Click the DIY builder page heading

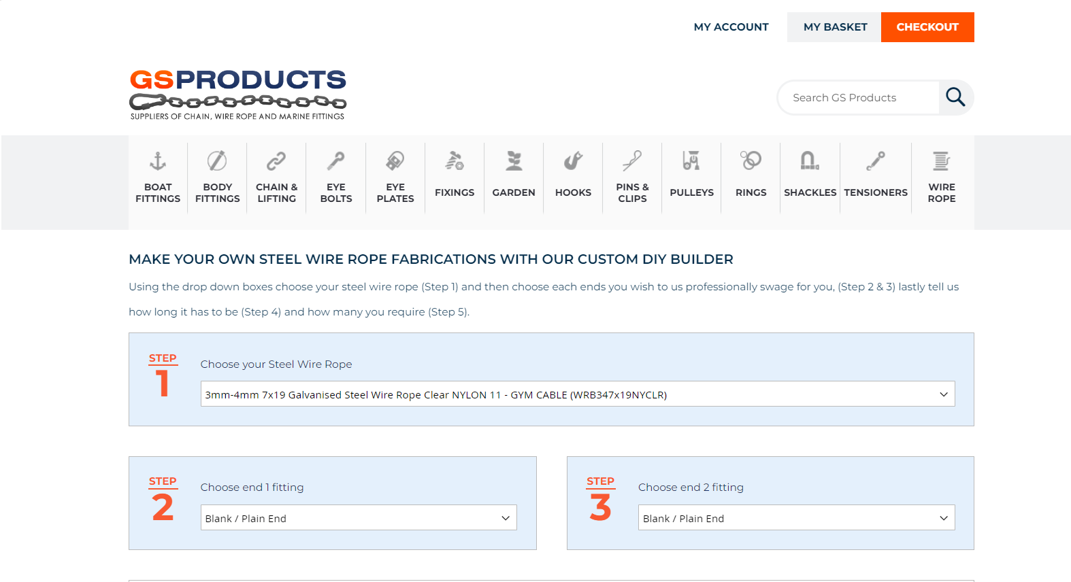click(x=431, y=259)
